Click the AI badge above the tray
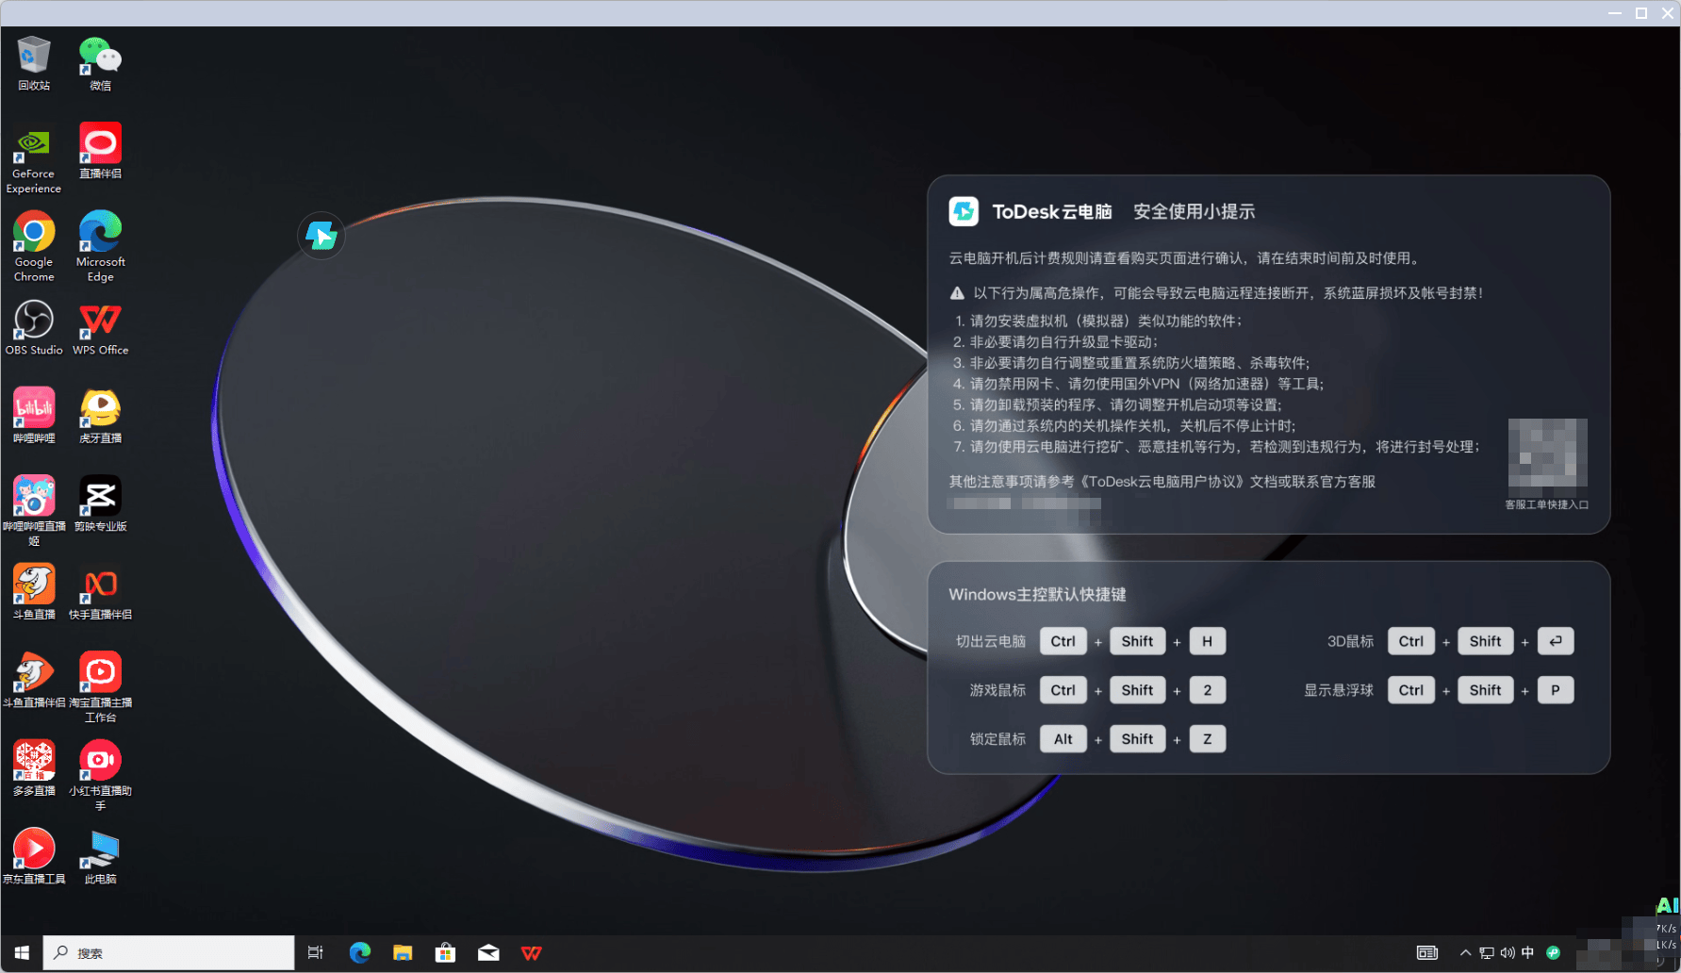 click(1668, 905)
